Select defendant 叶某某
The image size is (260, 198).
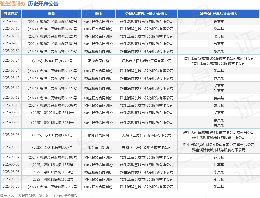click(219, 91)
